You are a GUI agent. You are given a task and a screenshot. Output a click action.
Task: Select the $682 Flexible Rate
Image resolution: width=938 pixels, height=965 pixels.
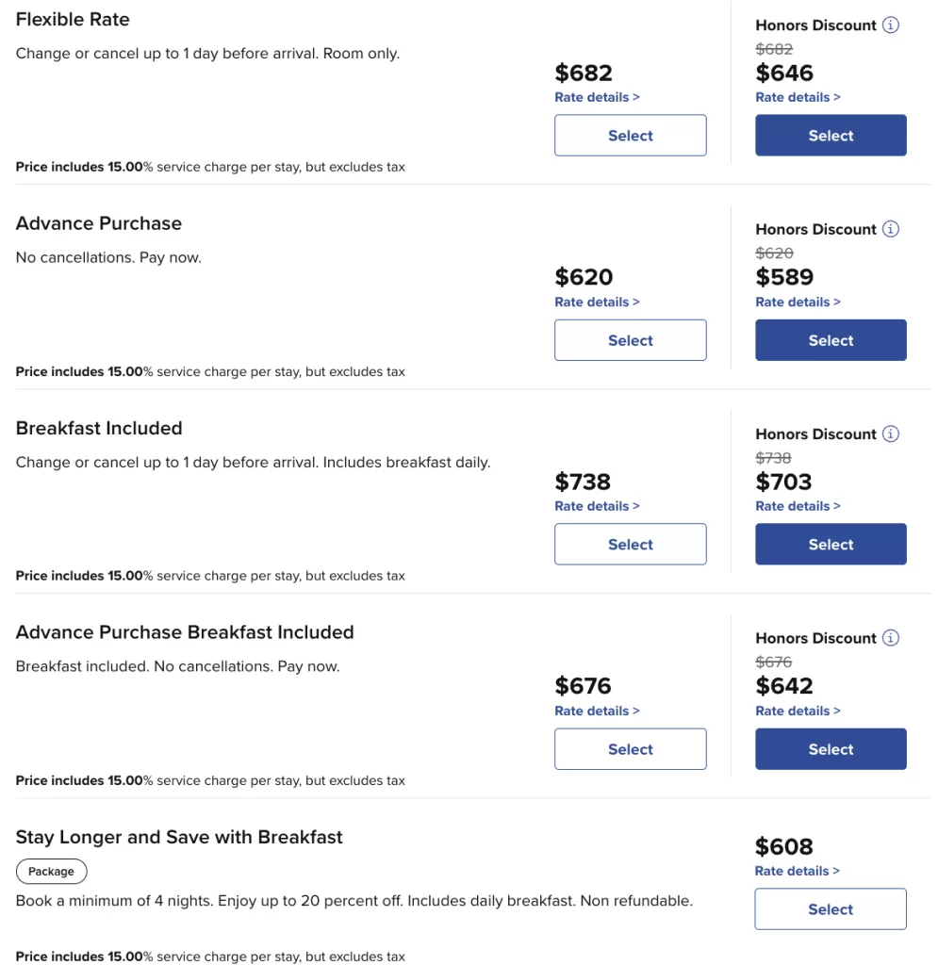tap(631, 136)
